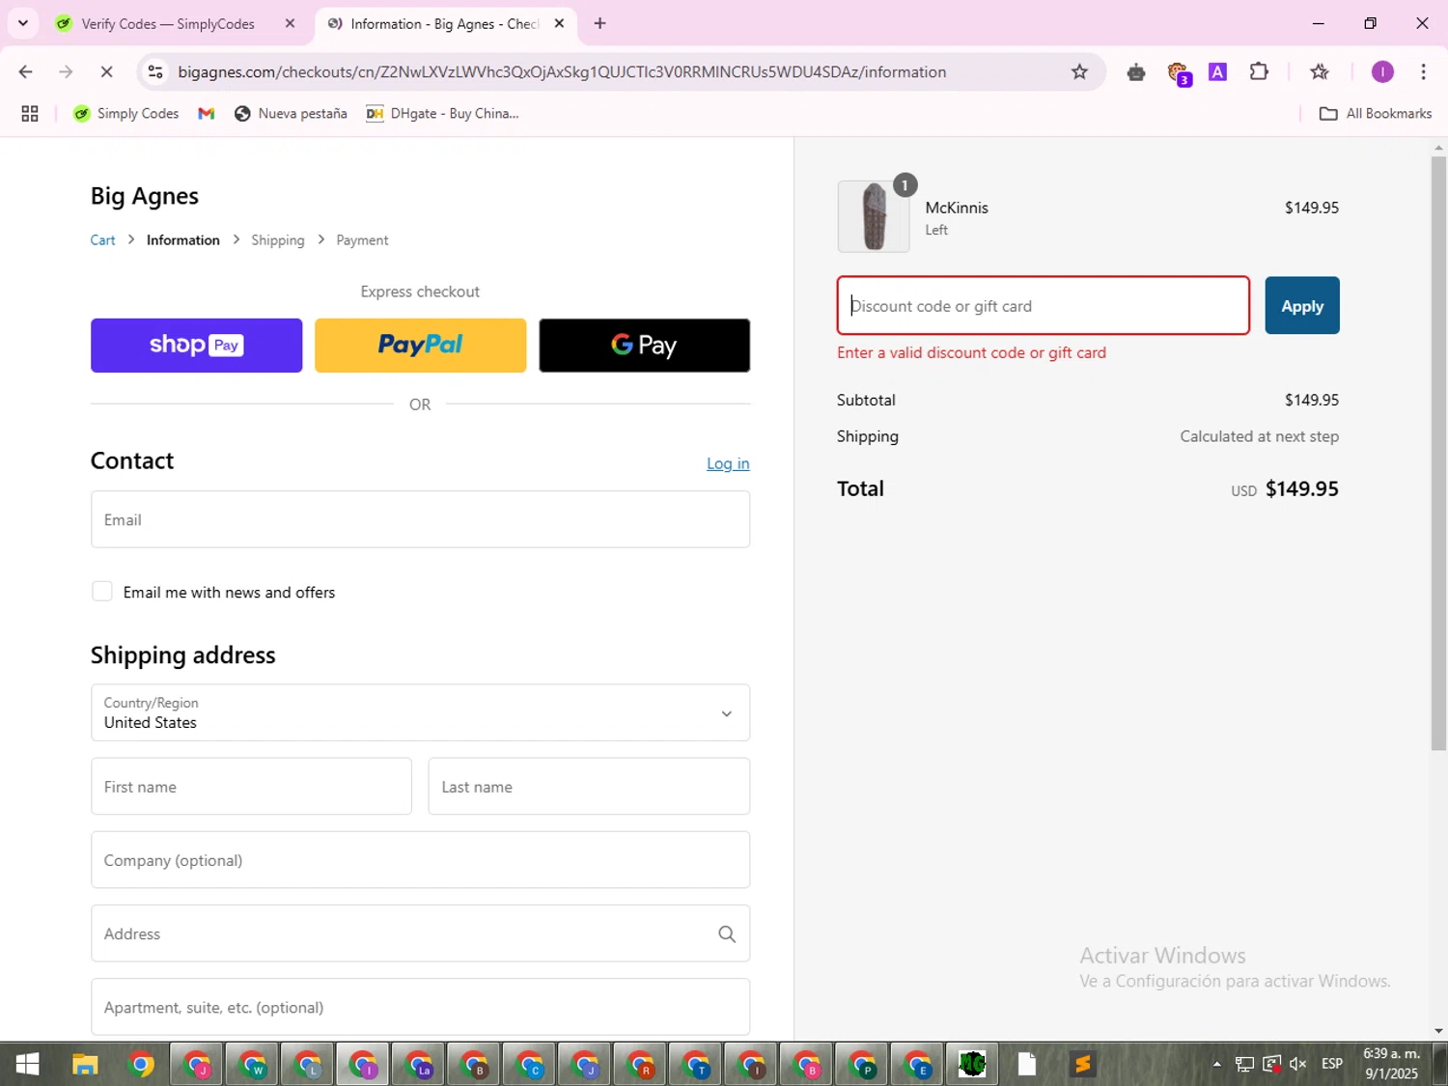1448x1086 pixels.
Task: Open the Gmail bookmark icon
Action: 206,114
